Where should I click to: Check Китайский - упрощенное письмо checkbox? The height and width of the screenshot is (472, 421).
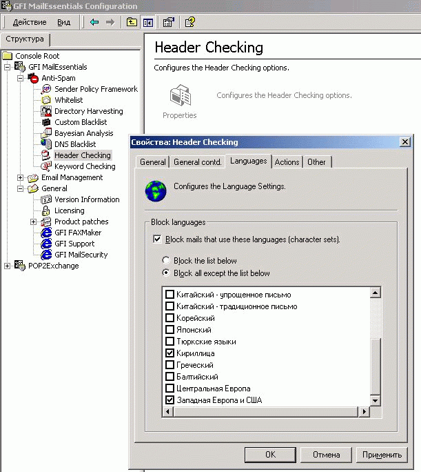point(170,295)
